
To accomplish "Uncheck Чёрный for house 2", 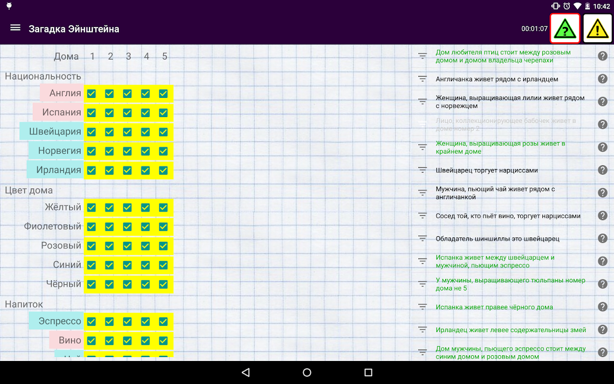I will point(109,284).
